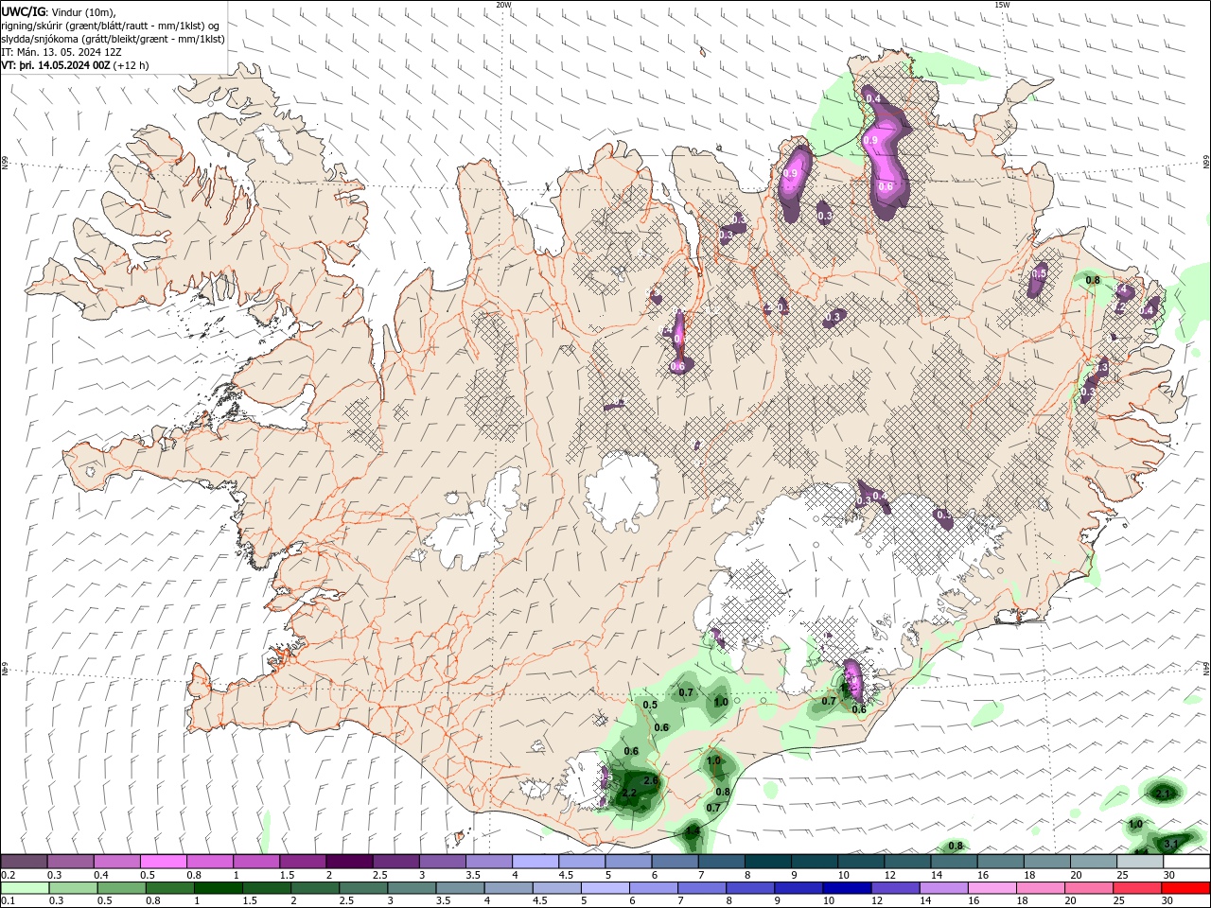Select the white 30 swatch in upper legend
This screenshot has height=908, width=1211.
click(x=1185, y=862)
